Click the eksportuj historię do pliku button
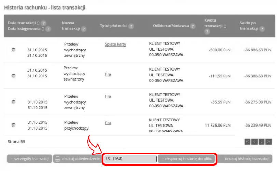 187,159
